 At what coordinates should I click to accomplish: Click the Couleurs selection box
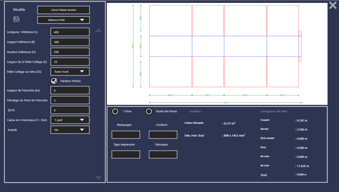[x=163, y=135]
